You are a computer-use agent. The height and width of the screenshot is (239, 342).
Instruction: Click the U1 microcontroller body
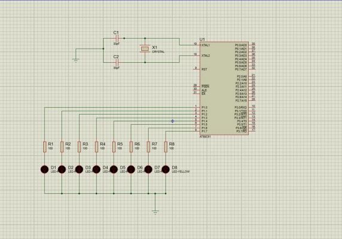[224, 88]
